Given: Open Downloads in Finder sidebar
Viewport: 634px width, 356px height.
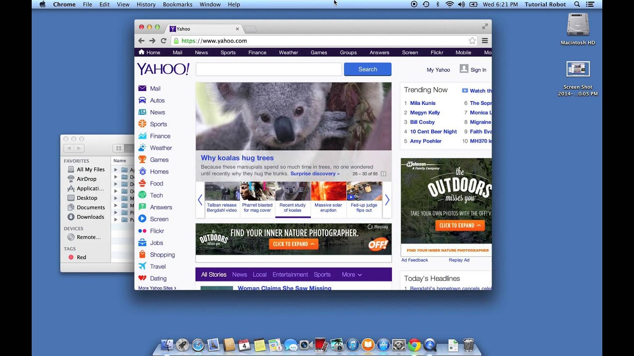Looking at the screenshot, I should tap(86, 217).
